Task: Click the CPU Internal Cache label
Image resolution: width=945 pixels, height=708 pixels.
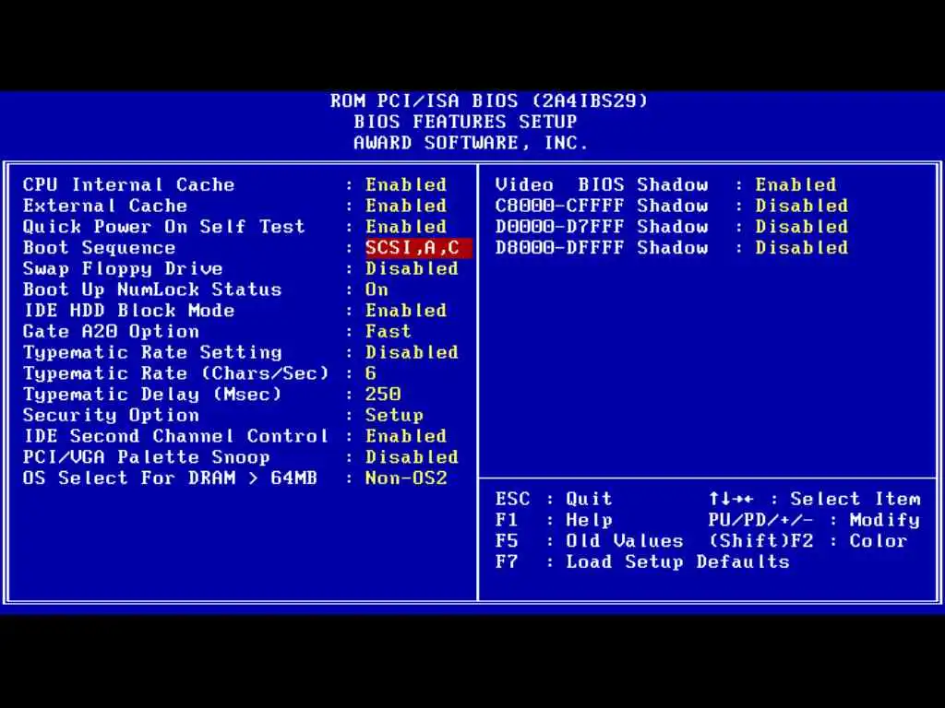Action: (128, 184)
